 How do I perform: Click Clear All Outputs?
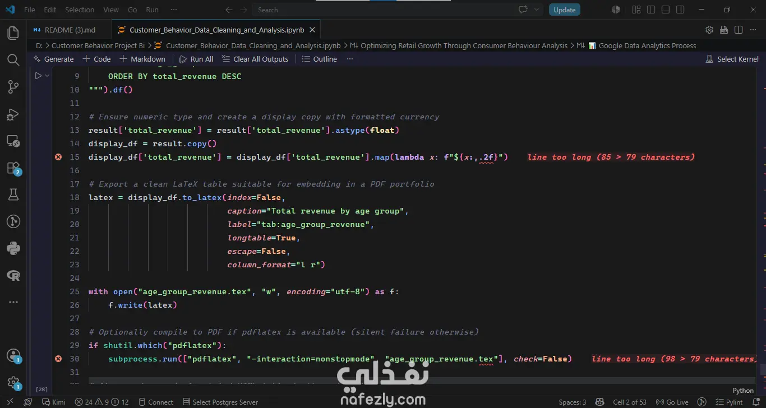pos(255,59)
